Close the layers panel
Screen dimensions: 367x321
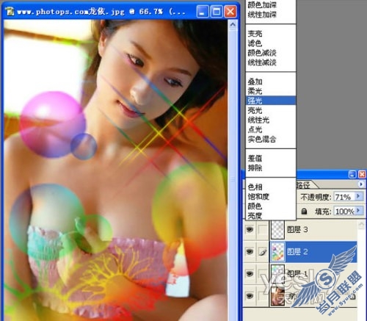tap(362, 175)
